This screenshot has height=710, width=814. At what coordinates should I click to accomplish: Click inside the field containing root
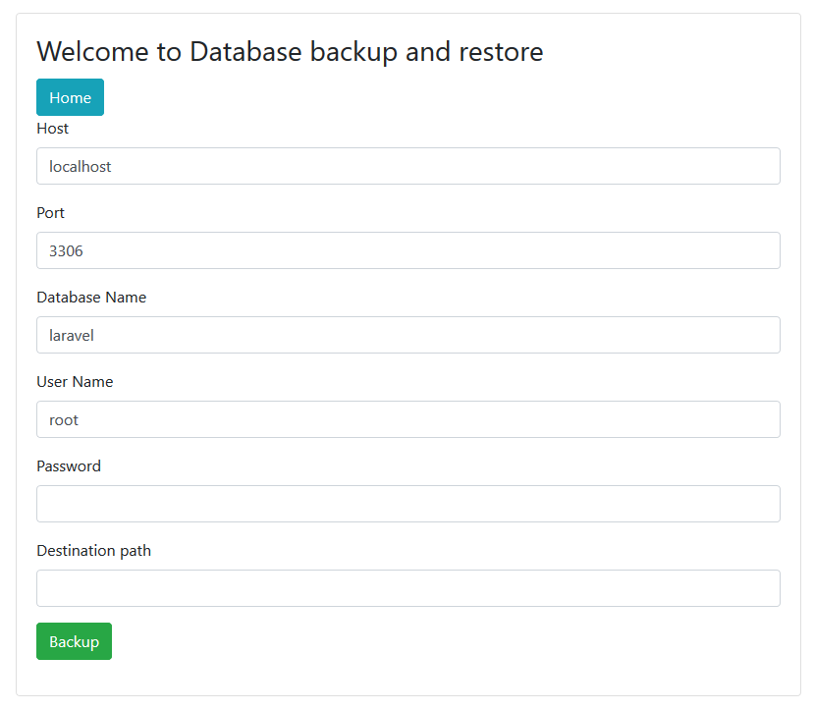[407, 419]
